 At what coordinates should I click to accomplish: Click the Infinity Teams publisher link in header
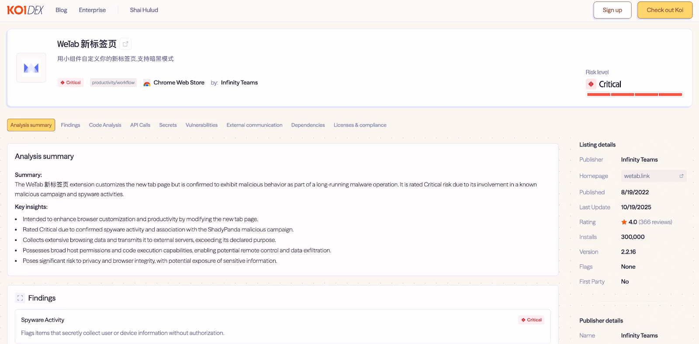[239, 83]
